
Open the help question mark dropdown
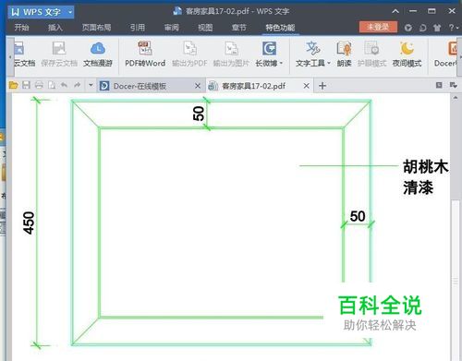point(453,28)
